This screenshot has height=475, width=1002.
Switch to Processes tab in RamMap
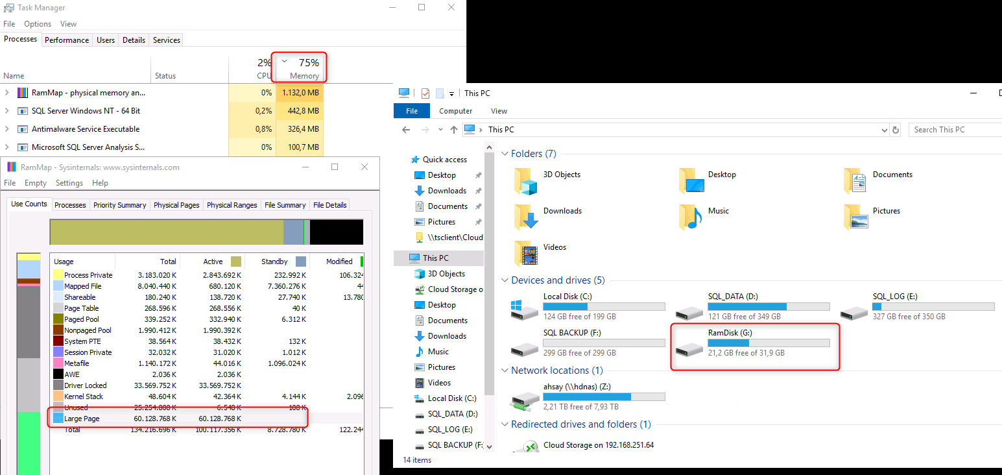tap(70, 205)
